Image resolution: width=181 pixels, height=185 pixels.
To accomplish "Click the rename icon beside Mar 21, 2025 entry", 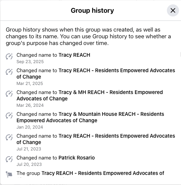I will 9,72.
